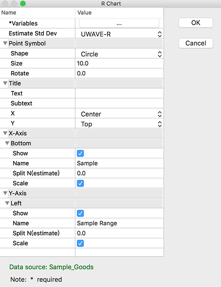
Task: Collapse the Point Symbol section
Action: tap(5, 43)
